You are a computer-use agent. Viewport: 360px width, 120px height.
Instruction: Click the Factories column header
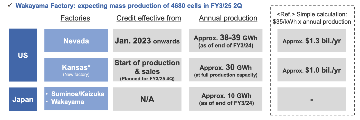(75, 18)
